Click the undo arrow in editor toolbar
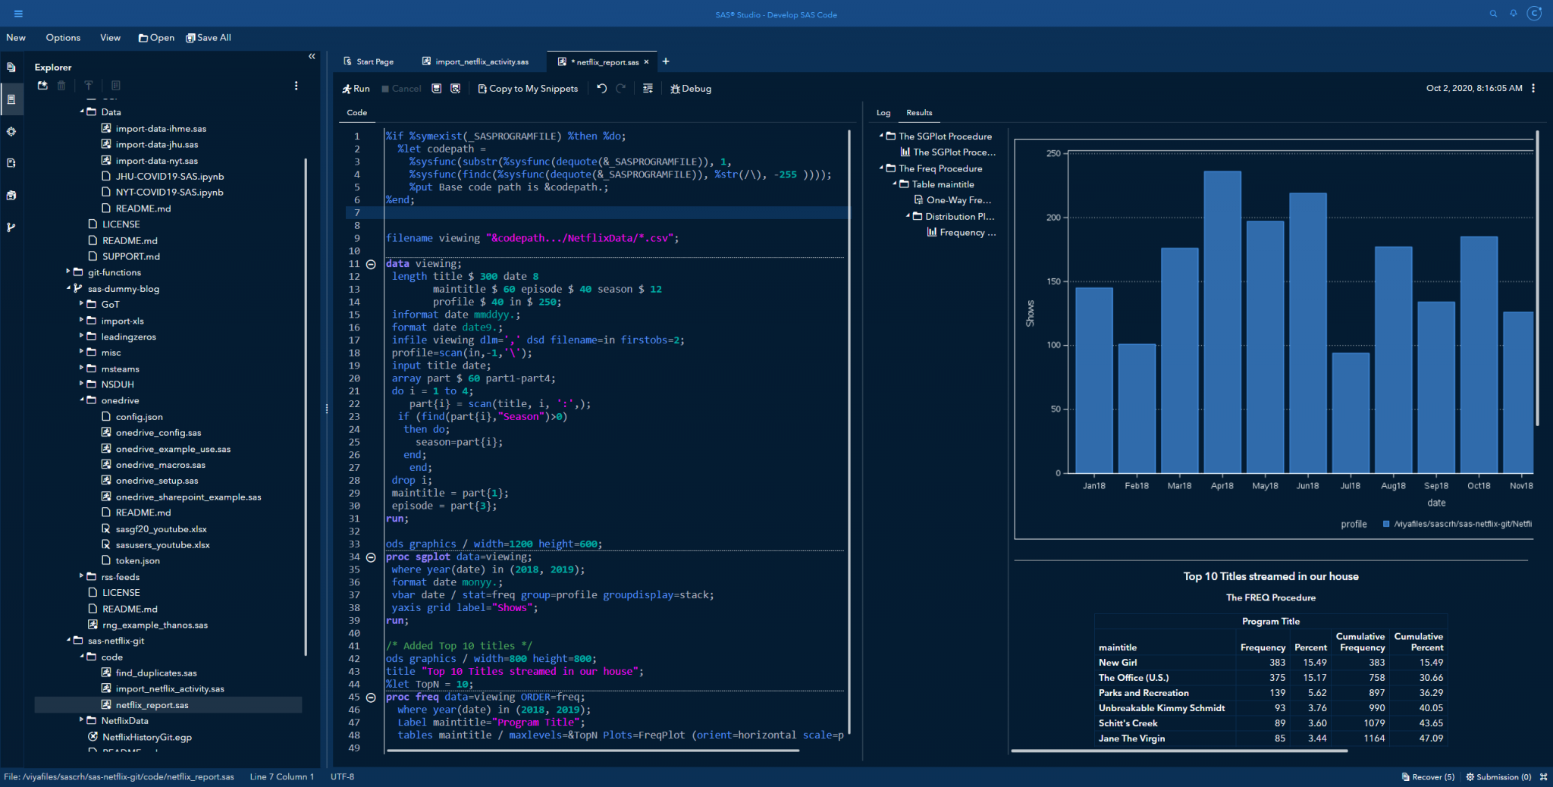1553x787 pixels. [601, 89]
